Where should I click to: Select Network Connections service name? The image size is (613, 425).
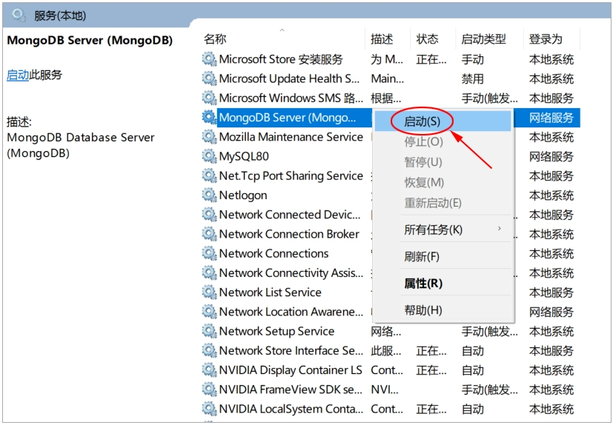(x=274, y=253)
